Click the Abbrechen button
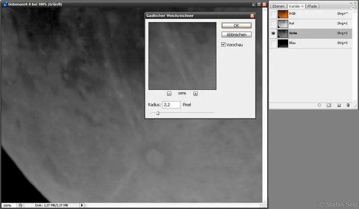This screenshot has height=209, width=359. 236,34
